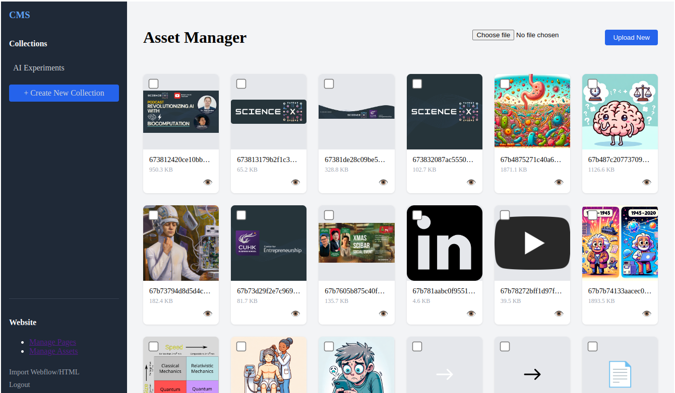Check the box on asset 67381de28c09be5

(329, 84)
